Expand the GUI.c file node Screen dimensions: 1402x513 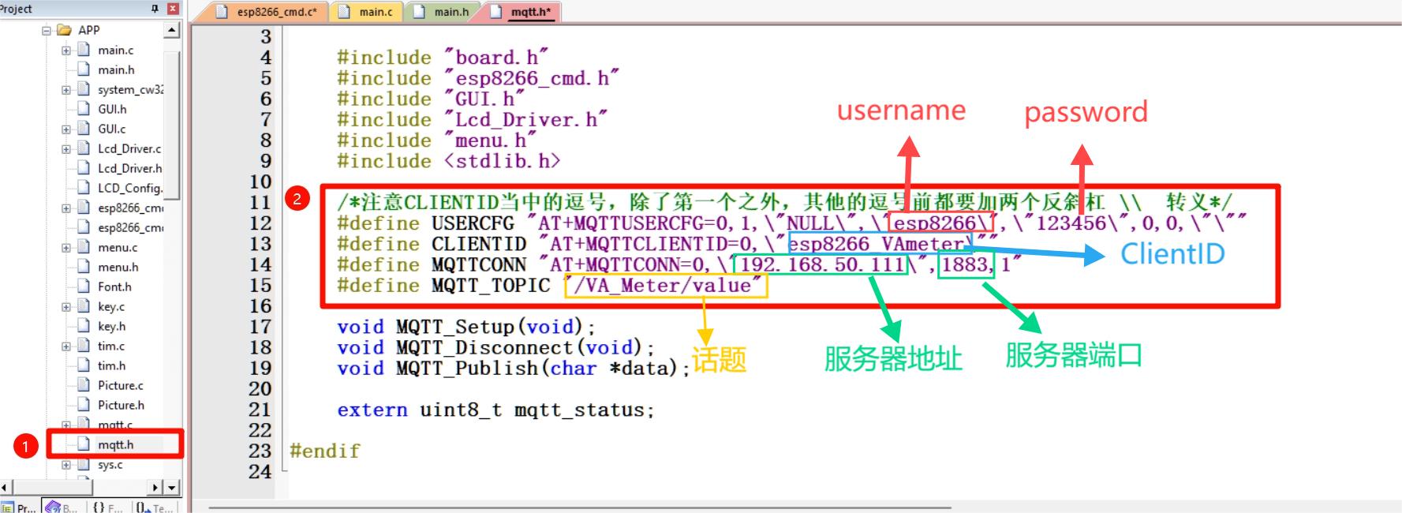tap(66, 129)
